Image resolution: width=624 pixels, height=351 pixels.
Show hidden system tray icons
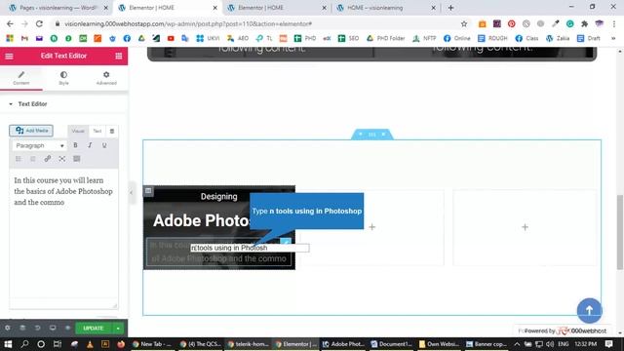(517, 344)
